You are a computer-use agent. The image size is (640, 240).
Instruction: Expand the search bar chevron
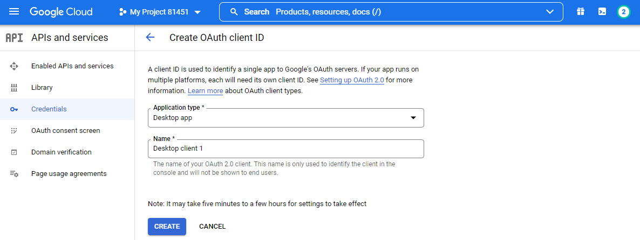tap(550, 12)
